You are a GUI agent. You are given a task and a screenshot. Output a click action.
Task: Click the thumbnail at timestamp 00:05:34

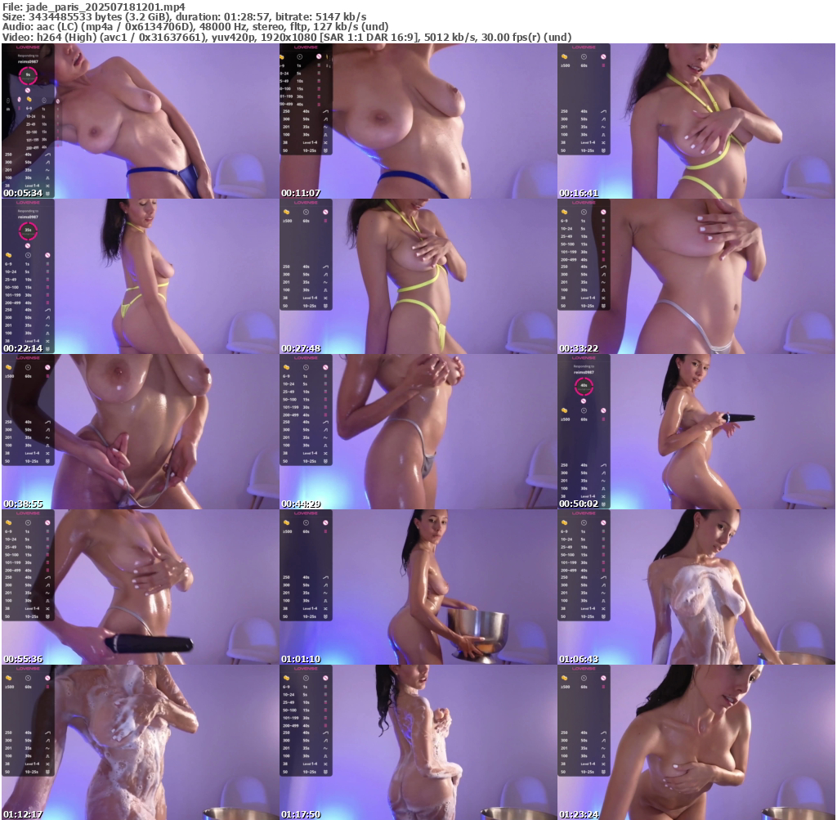pos(139,121)
